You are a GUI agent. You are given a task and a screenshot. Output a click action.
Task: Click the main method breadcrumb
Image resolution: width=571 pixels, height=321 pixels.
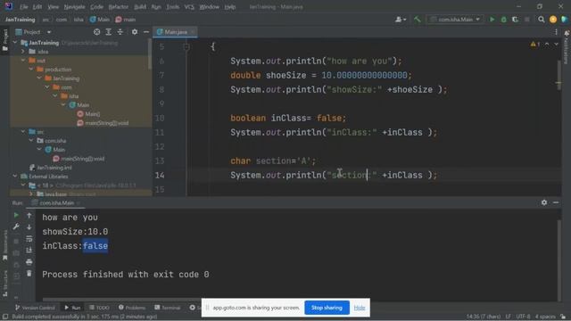[126, 20]
